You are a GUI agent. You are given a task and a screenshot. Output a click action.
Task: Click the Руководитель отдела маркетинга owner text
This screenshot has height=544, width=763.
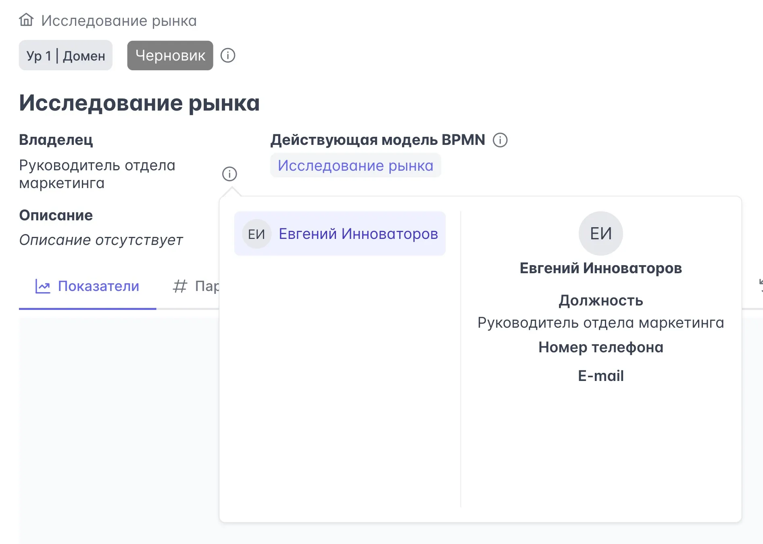pos(97,174)
